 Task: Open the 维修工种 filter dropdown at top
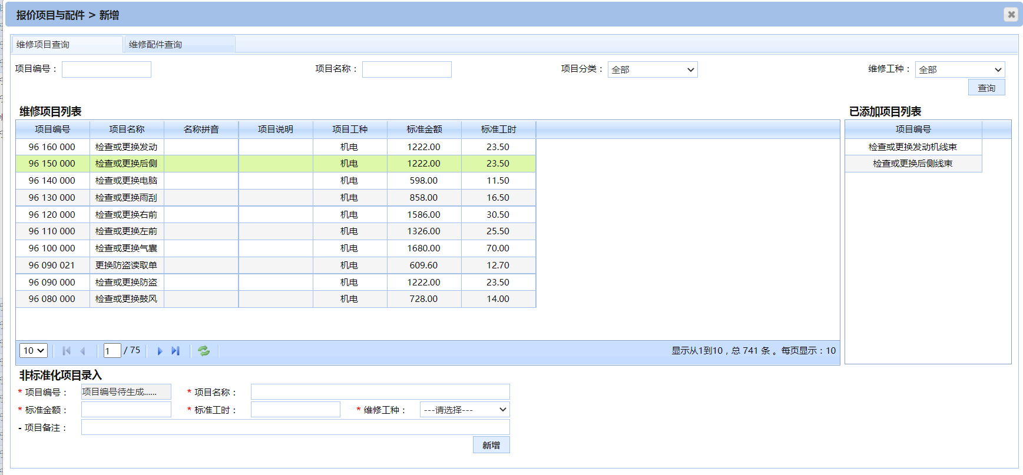pos(960,69)
